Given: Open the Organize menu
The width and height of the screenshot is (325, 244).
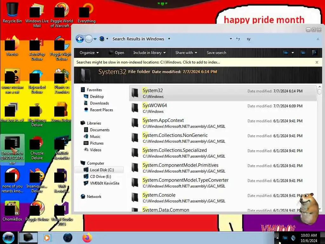Looking at the screenshot, I should (89, 53).
